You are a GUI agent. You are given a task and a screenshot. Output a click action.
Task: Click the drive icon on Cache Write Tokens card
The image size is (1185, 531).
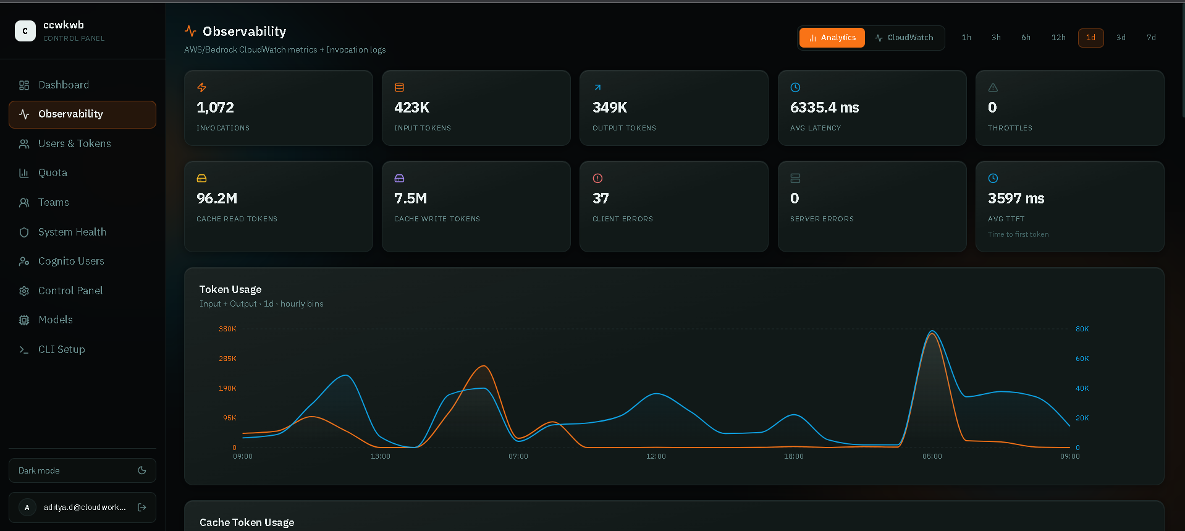pos(399,179)
